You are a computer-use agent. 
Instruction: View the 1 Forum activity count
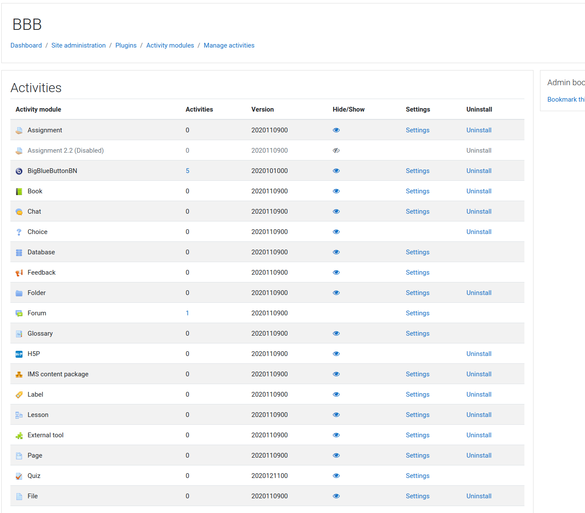tap(187, 313)
